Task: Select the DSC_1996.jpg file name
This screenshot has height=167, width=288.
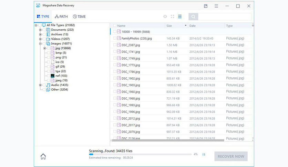Action: (131, 112)
